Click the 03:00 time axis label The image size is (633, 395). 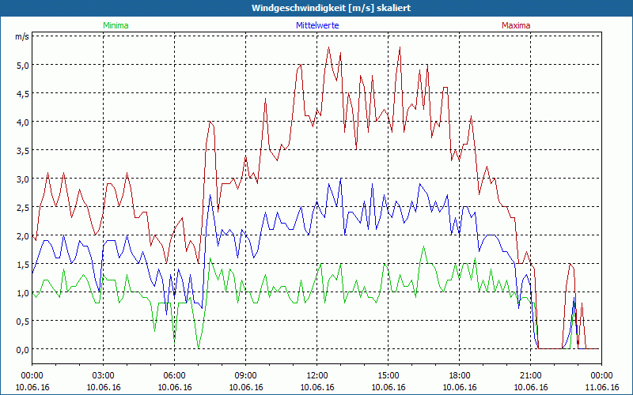[x=104, y=376]
